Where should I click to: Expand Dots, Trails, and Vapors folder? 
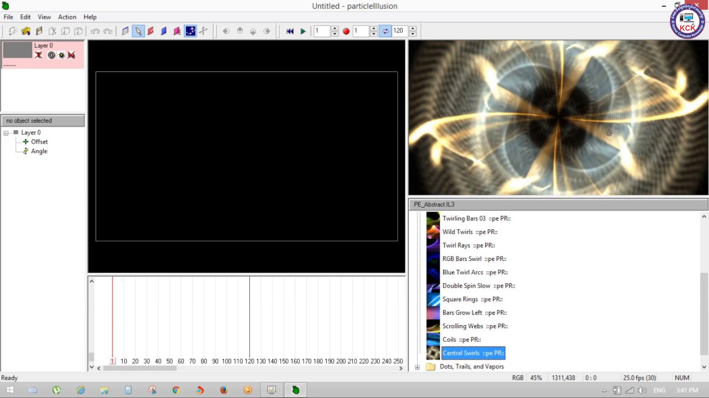[417, 367]
